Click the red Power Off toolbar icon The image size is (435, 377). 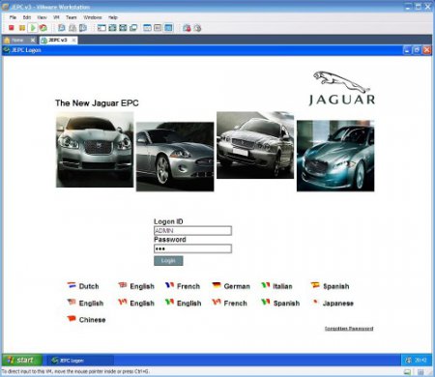pos(12,28)
